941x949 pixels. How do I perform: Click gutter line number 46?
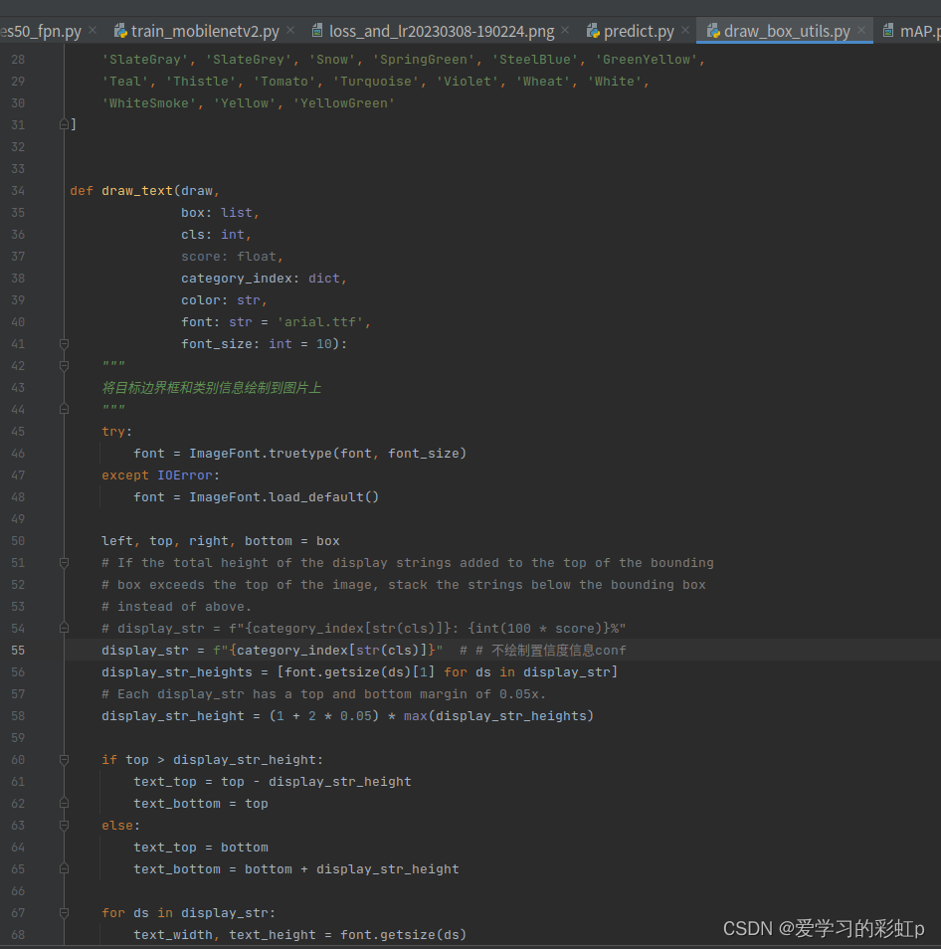click(18, 454)
